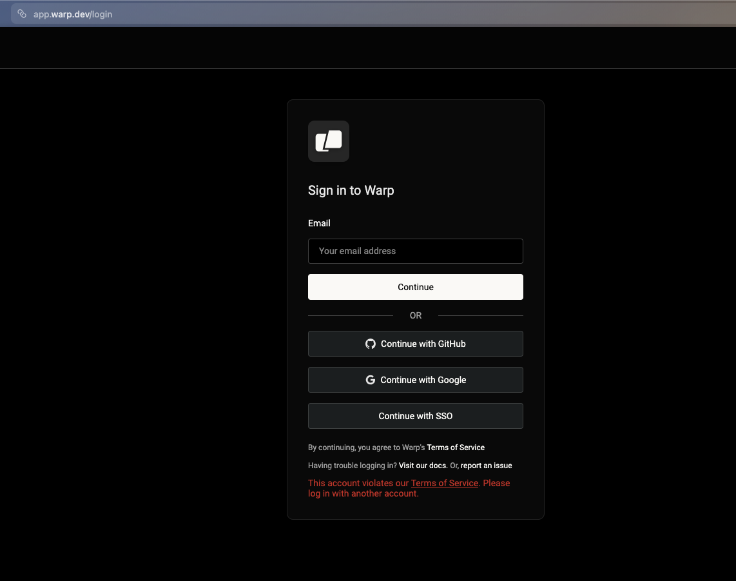The height and width of the screenshot is (581, 736).
Task: Click the red account violation error message
Action: point(409,489)
